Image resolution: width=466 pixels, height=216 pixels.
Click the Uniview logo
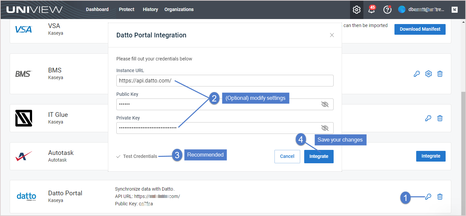tap(34, 10)
